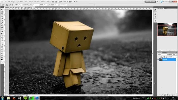
Task: Choose the Intersect with Selection mode button
Action: click(x=12, y=5)
